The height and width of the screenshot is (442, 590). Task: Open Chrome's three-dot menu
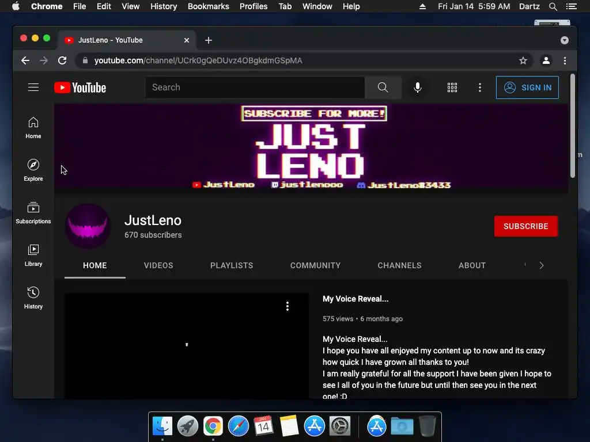coord(565,60)
